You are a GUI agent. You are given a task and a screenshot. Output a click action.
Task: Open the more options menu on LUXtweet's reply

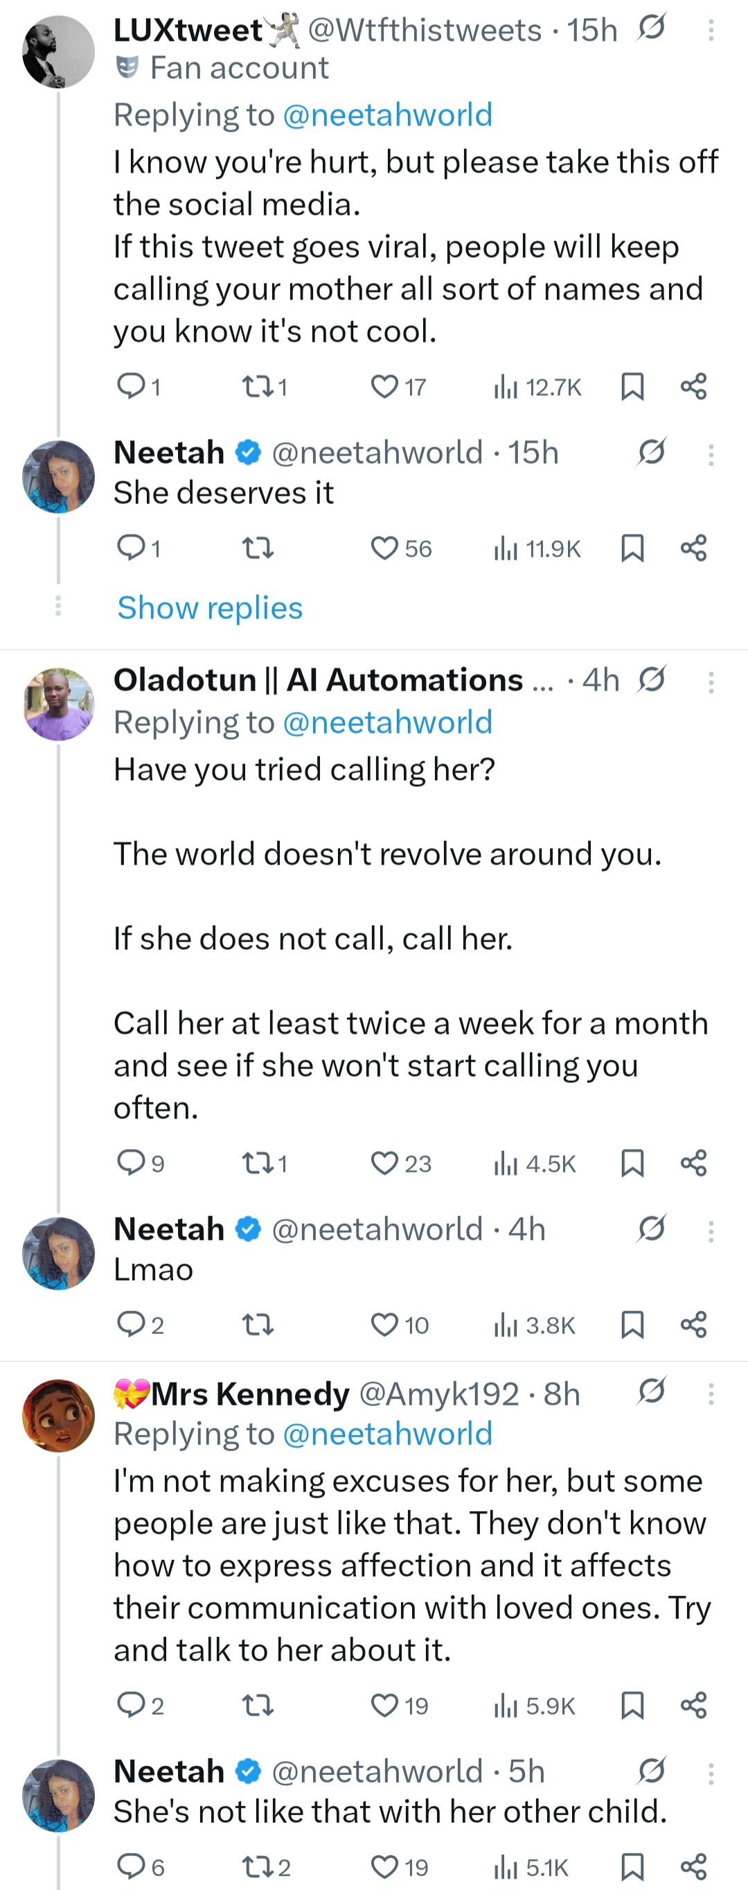[x=711, y=31]
